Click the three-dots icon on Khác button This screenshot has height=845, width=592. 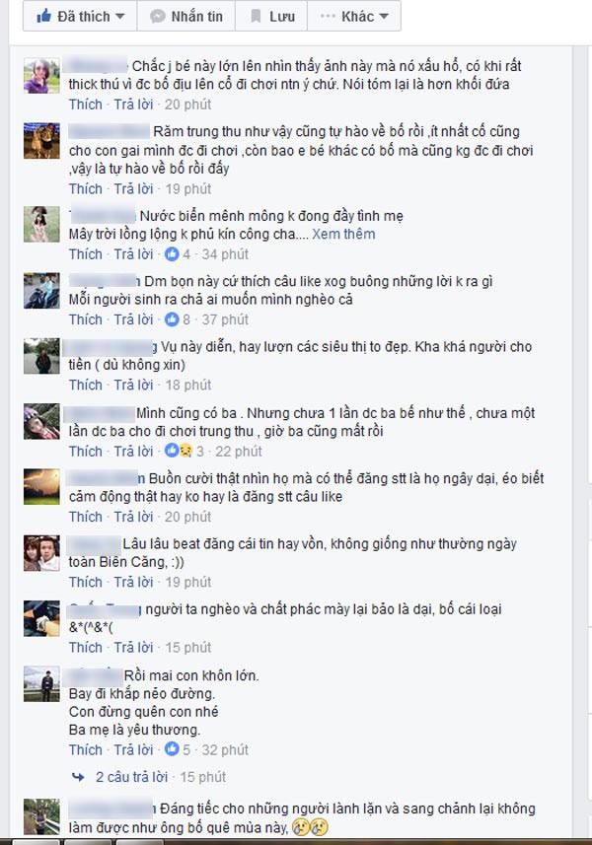(328, 17)
